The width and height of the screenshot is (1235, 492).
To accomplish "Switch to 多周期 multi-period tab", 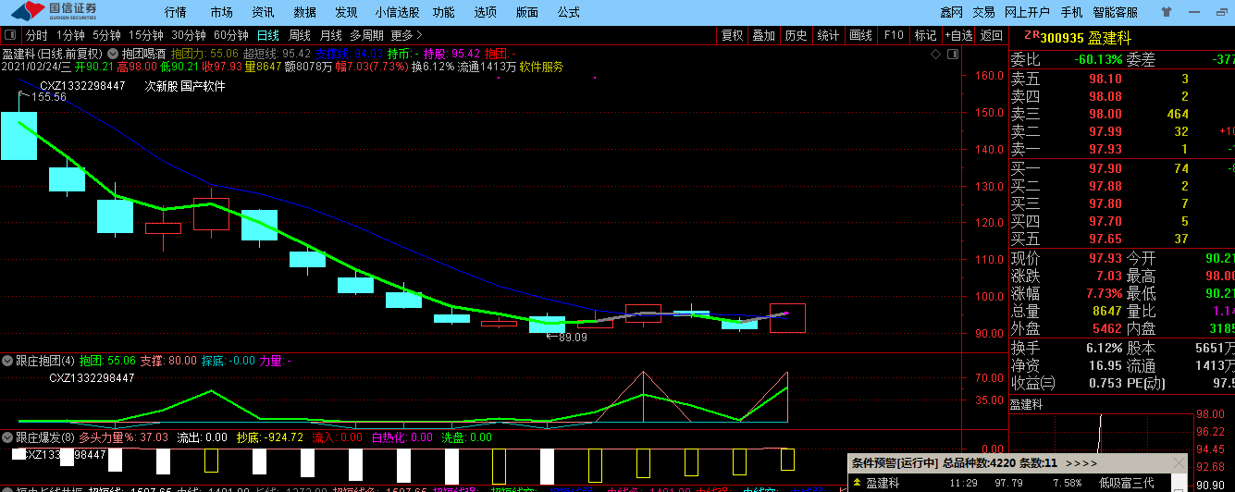I will coord(366,35).
